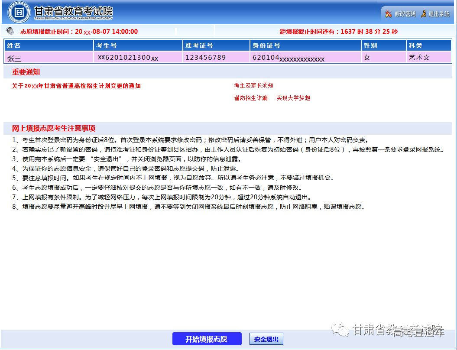Open the 谨防招生诈骗 实现大学梦想 link

click(x=272, y=98)
